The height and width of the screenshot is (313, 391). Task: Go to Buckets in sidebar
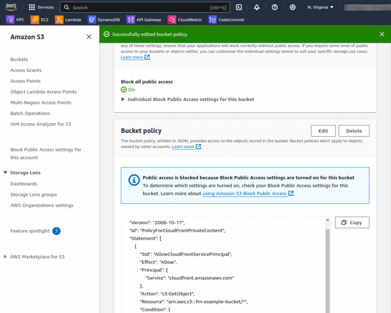click(19, 59)
